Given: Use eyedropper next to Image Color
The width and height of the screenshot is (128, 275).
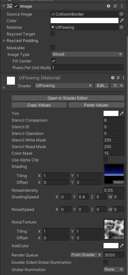Looking at the screenshot, I should 122,21.
